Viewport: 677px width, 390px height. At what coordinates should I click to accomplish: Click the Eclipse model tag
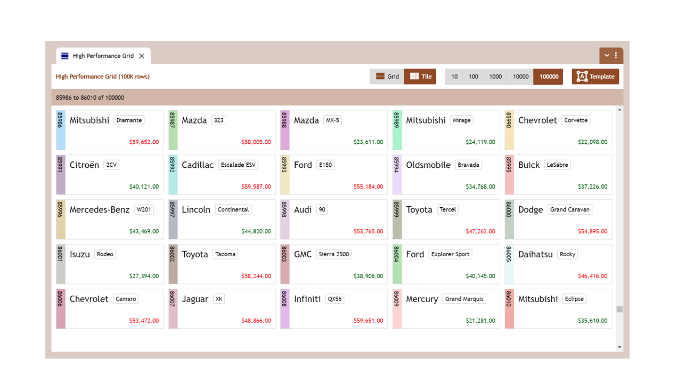574,299
